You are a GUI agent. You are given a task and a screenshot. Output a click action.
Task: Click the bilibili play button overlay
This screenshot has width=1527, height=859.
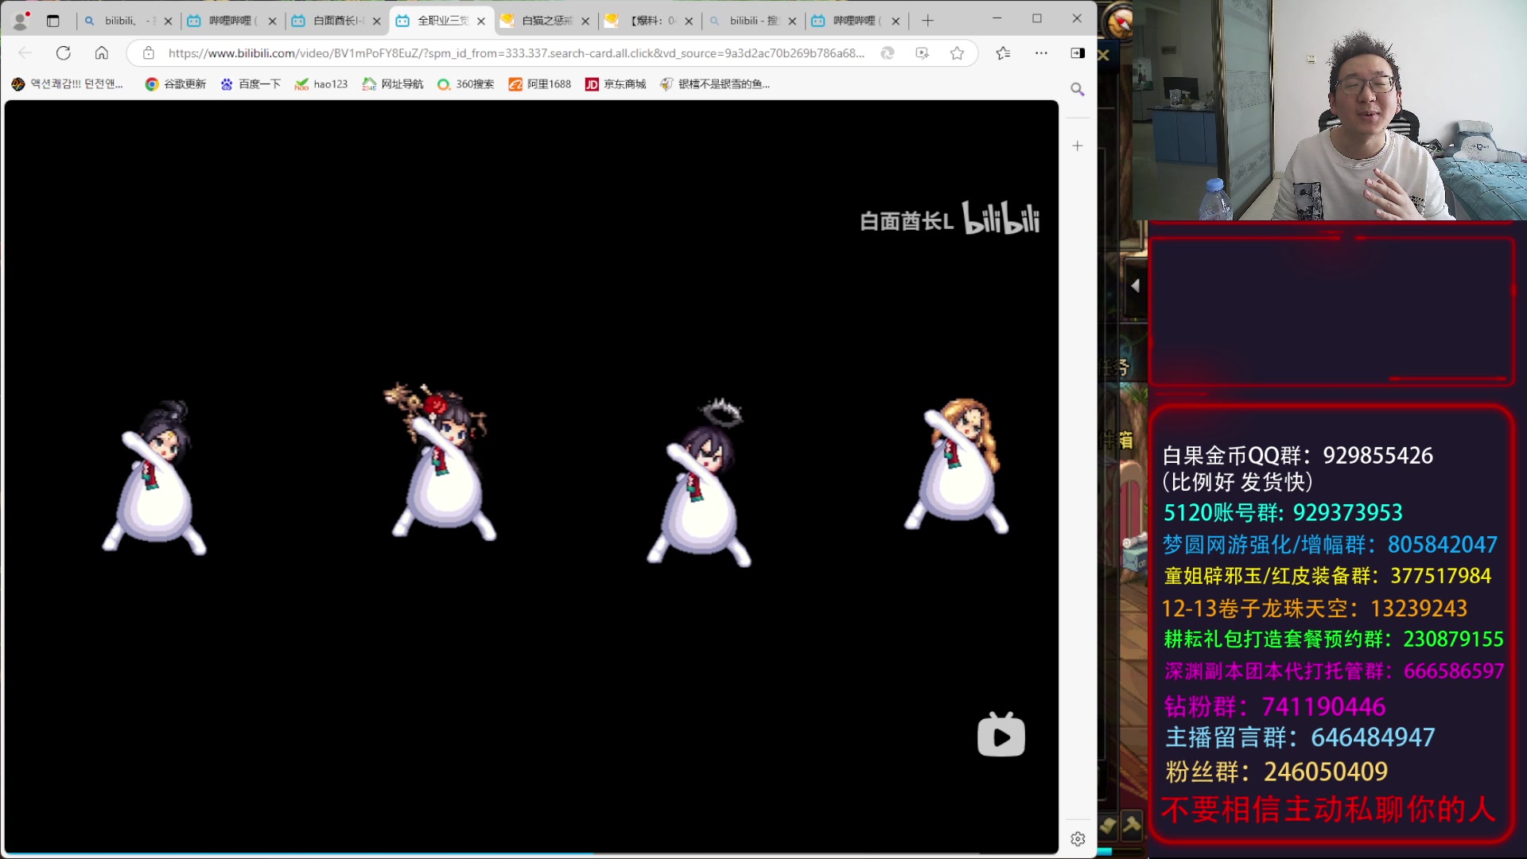point(1001,735)
